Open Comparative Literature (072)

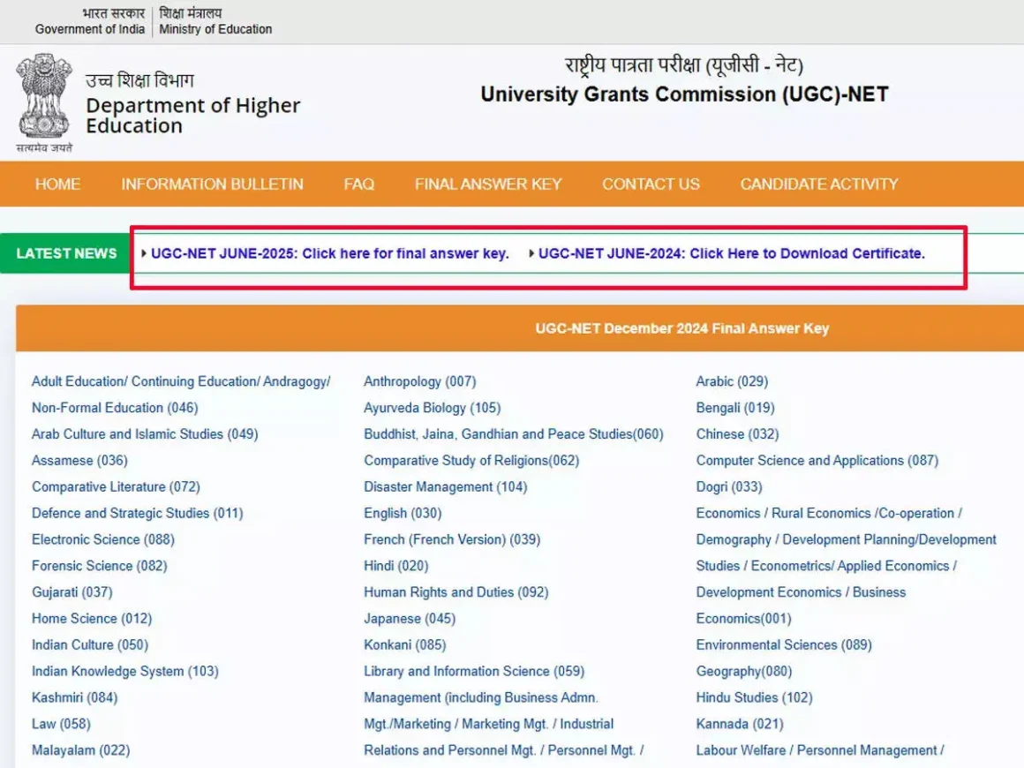pos(117,486)
